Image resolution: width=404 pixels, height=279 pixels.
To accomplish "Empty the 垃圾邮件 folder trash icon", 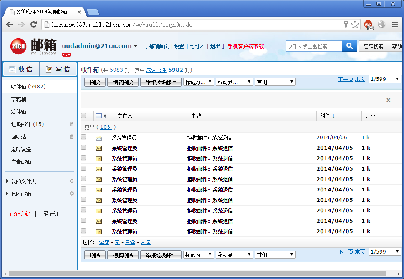I will point(71,124).
